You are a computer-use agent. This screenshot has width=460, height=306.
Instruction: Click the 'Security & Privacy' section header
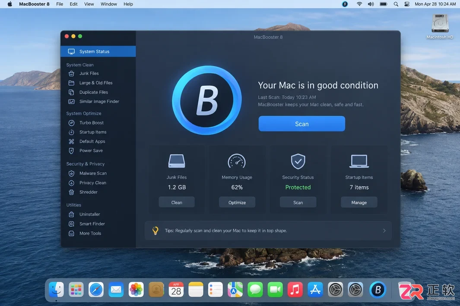(86, 164)
